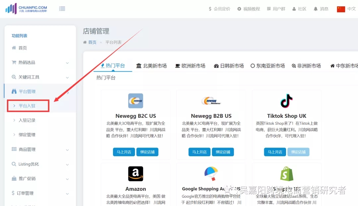
Task: Click the Newegg B2B US logo
Action: pos(211,101)
